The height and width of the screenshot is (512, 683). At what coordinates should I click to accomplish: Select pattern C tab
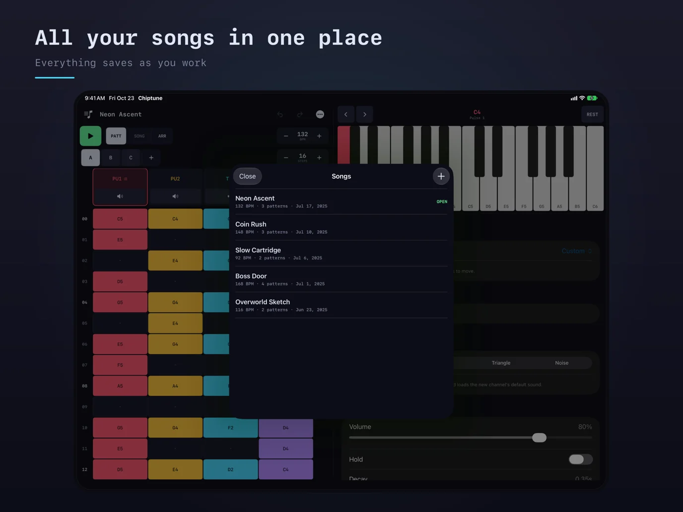coord(131,158)
